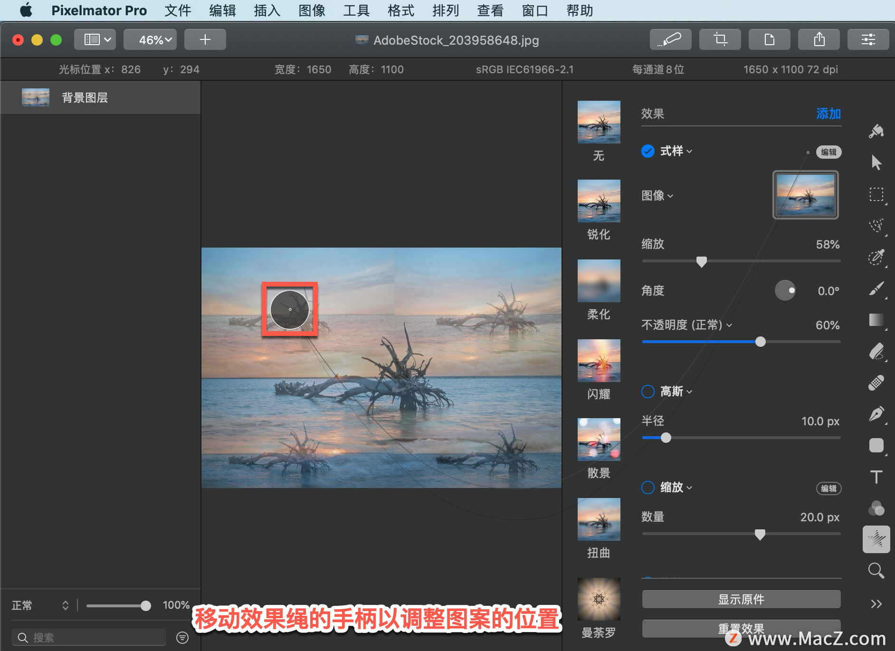This screenshot has height=651, width=895.
Task: Click the 58% scale slider handle
Action: (701, 261)
